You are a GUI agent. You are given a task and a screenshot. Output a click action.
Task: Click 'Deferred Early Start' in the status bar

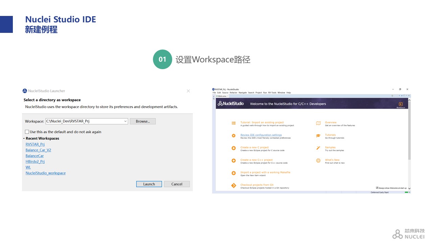tap(380, 192)
